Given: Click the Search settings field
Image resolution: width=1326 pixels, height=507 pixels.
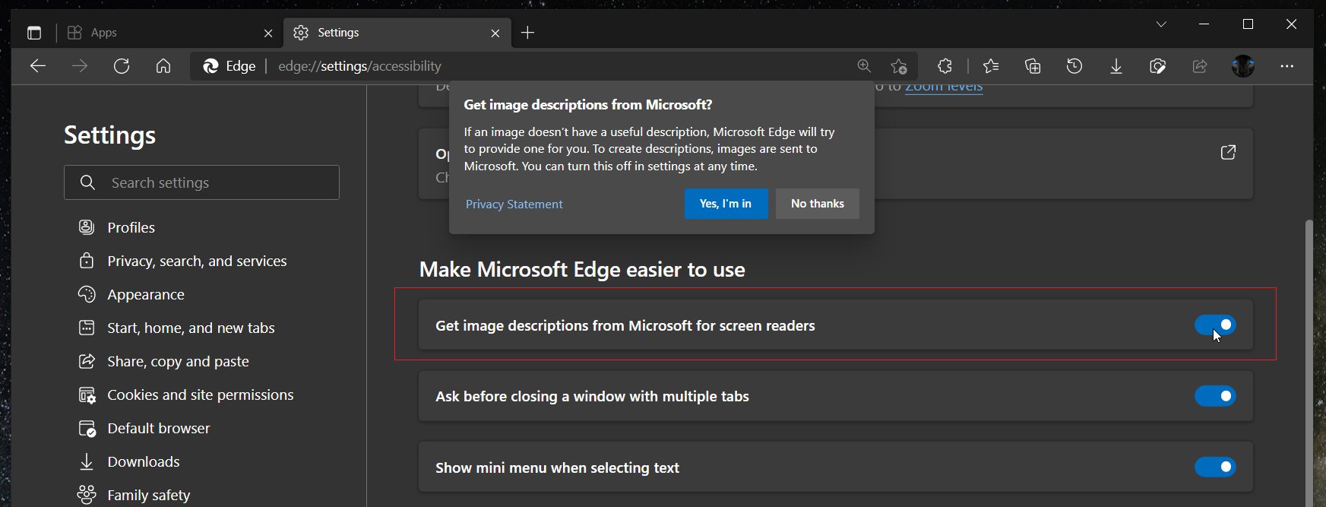Looking at the screenshot, I should point(201,182).
